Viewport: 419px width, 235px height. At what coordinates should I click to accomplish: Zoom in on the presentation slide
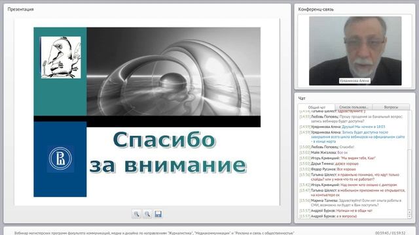(136, 214)
